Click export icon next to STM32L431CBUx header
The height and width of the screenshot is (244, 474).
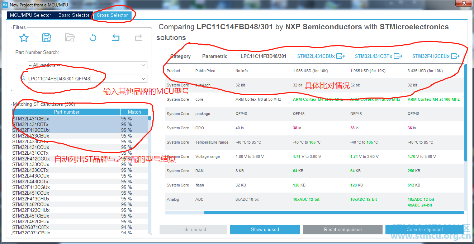click(341, 56)
